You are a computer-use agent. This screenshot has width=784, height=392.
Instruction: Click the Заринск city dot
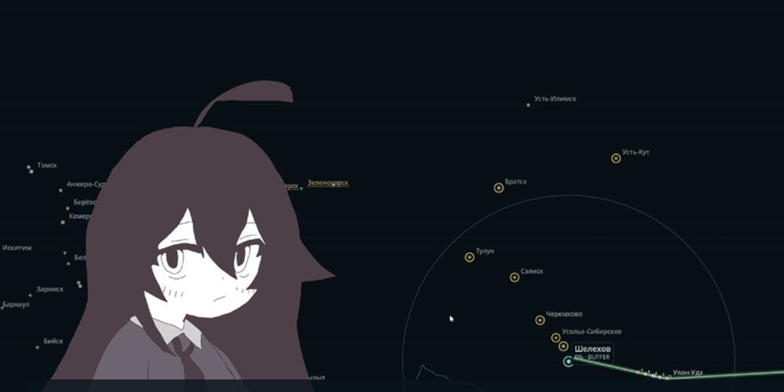(x=30, y=296)
